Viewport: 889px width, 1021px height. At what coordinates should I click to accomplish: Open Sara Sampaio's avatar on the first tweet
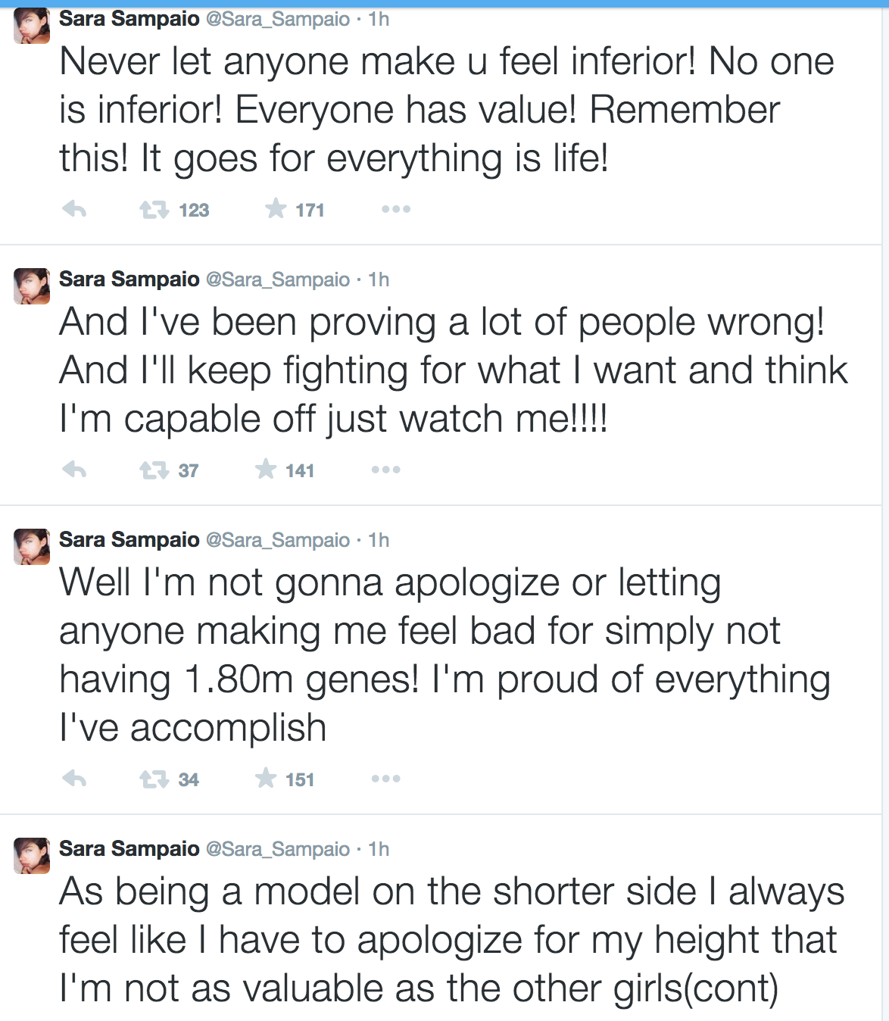(32, 26)
